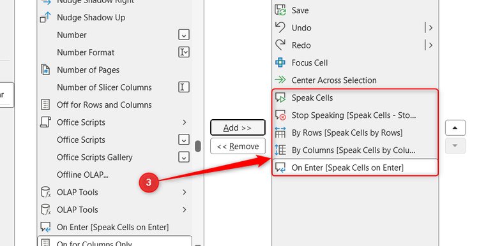This screenshot has width=479, height=246.
Task: Click the Focus Cell icon
Action: (x=280, y=62)
